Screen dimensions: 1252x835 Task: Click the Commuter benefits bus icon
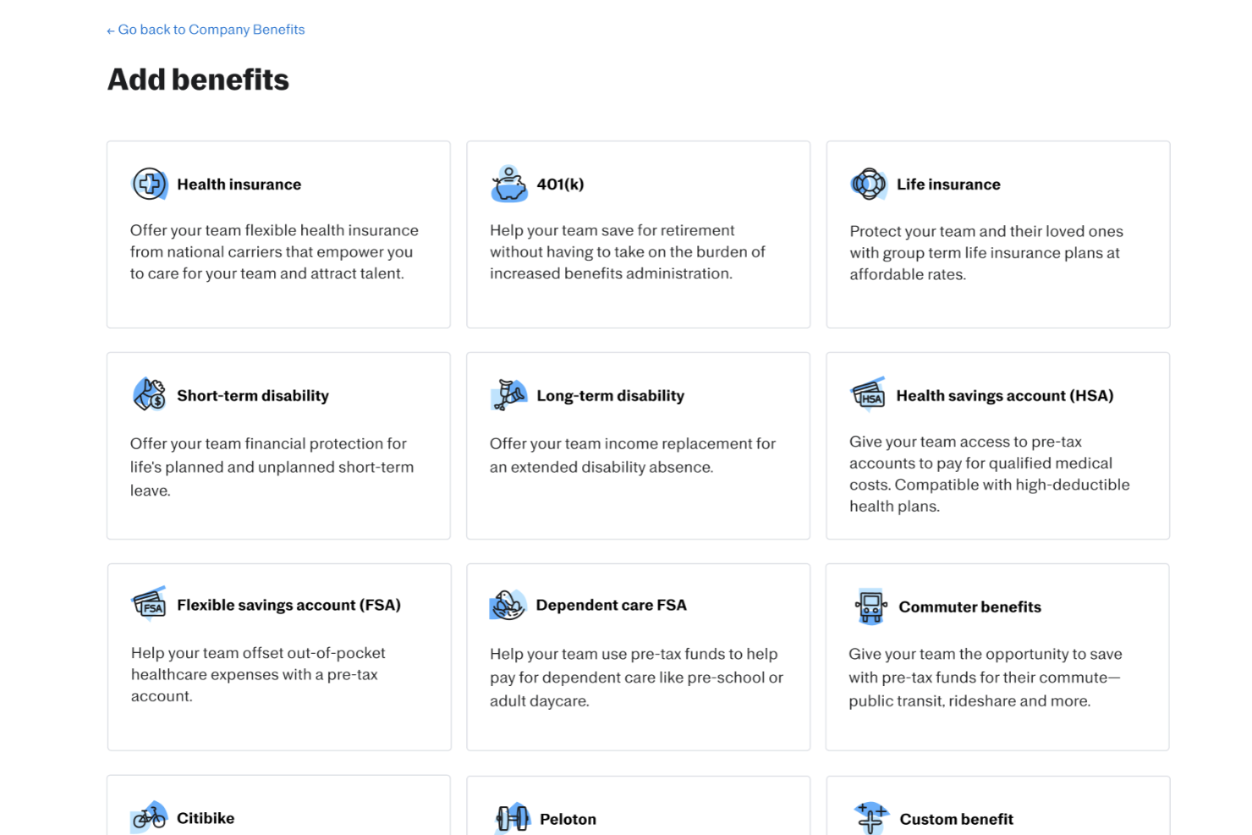(x=869, y=606)
